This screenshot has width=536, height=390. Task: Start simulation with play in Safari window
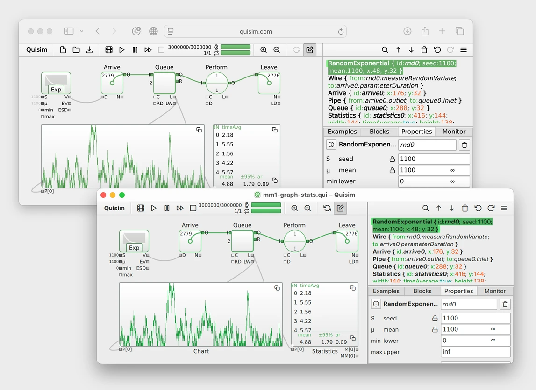pyautogui.click(x=121, y=50)
